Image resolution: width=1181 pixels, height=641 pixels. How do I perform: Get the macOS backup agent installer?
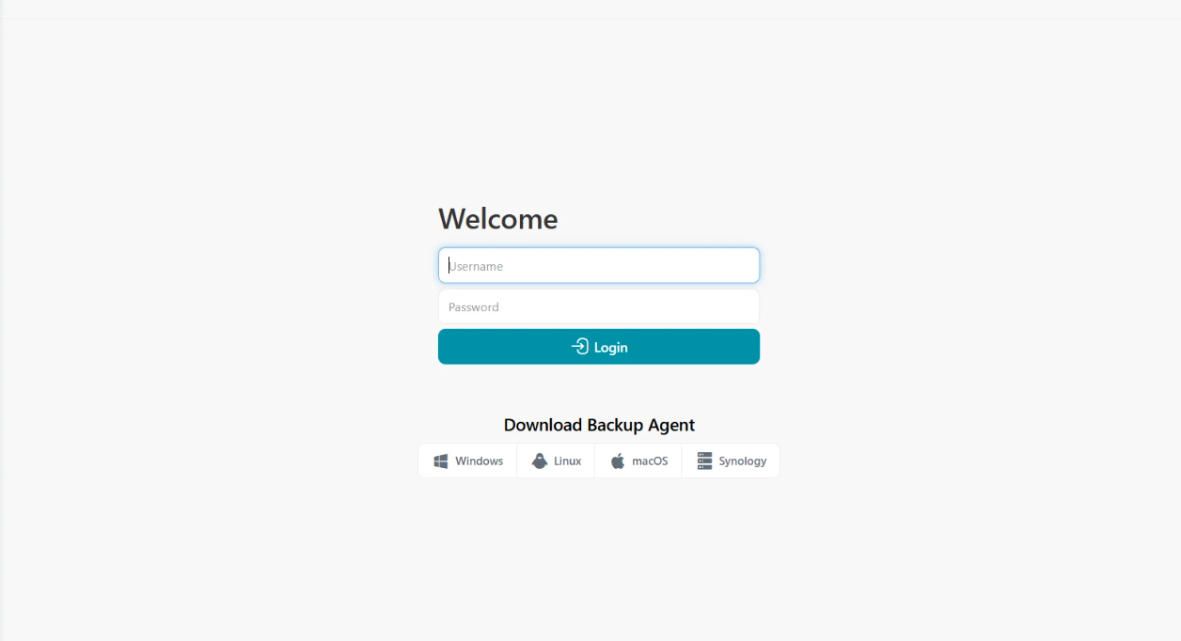pos(638,461)
